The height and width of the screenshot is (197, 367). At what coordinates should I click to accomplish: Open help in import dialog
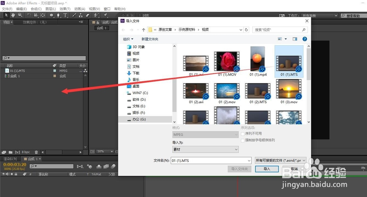[305, 39]
